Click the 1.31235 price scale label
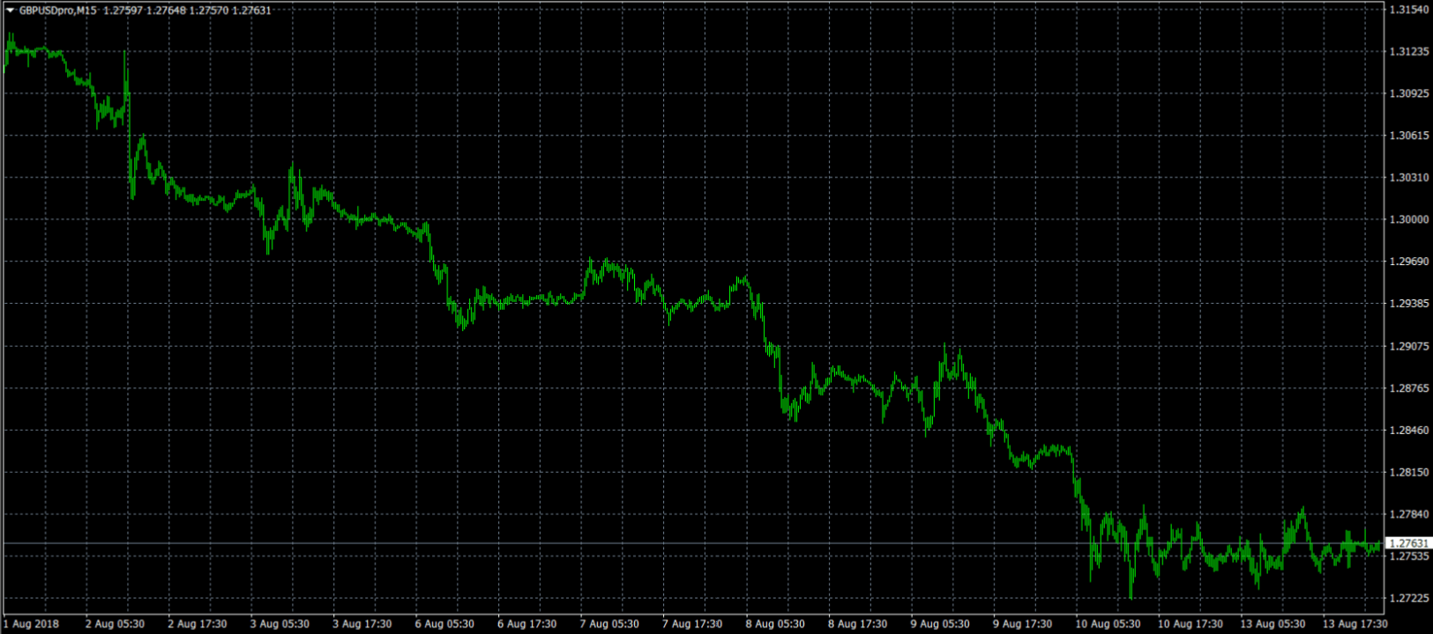This screenshot has width=1433, height=634. pos(1409,52)
